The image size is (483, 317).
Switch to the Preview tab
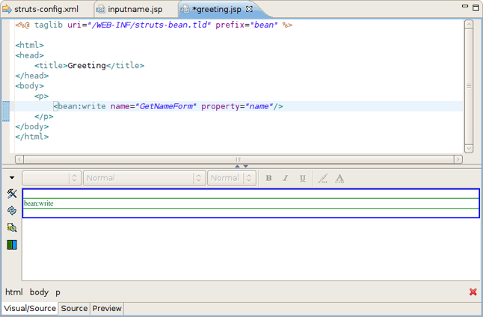[x=107, y=308]
